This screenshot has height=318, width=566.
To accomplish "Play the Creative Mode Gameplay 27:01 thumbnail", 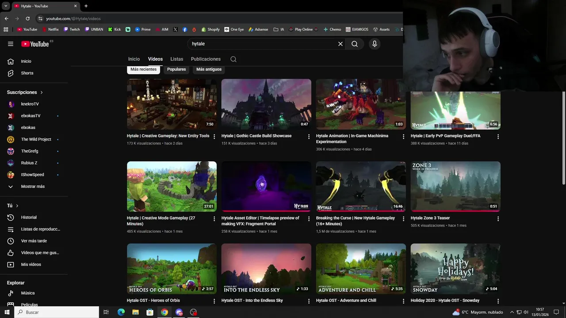I will click(x=172, y=186).
